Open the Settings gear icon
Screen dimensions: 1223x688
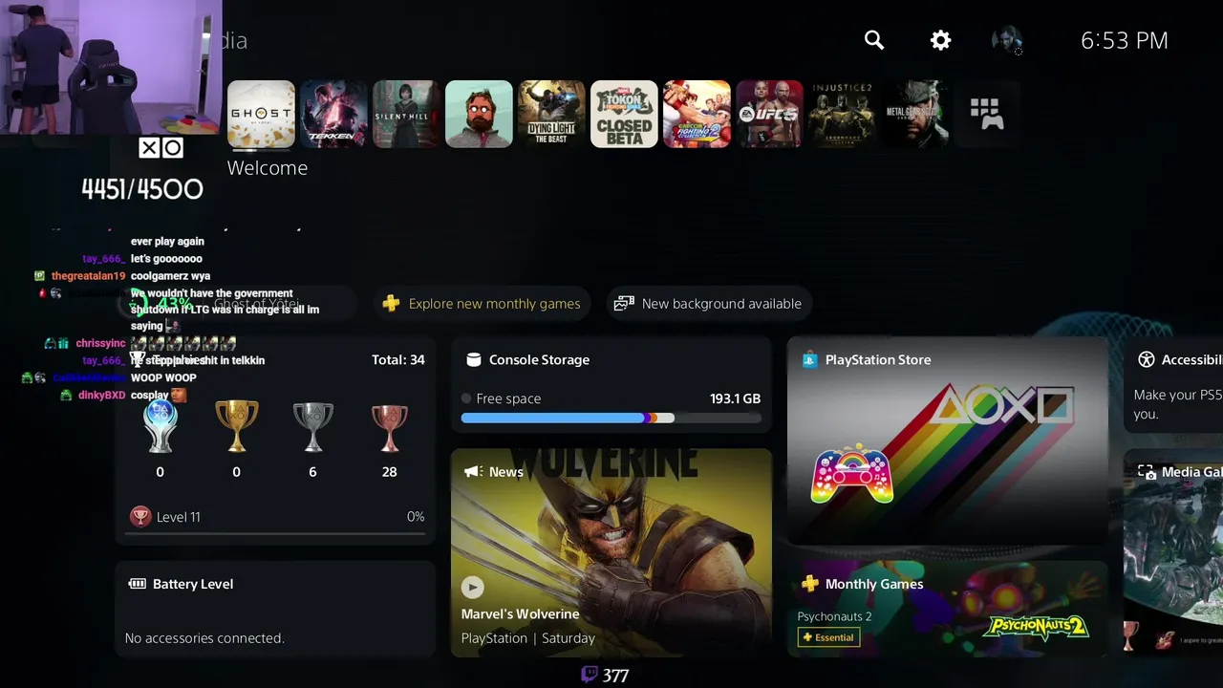click(x=941, y=40)
